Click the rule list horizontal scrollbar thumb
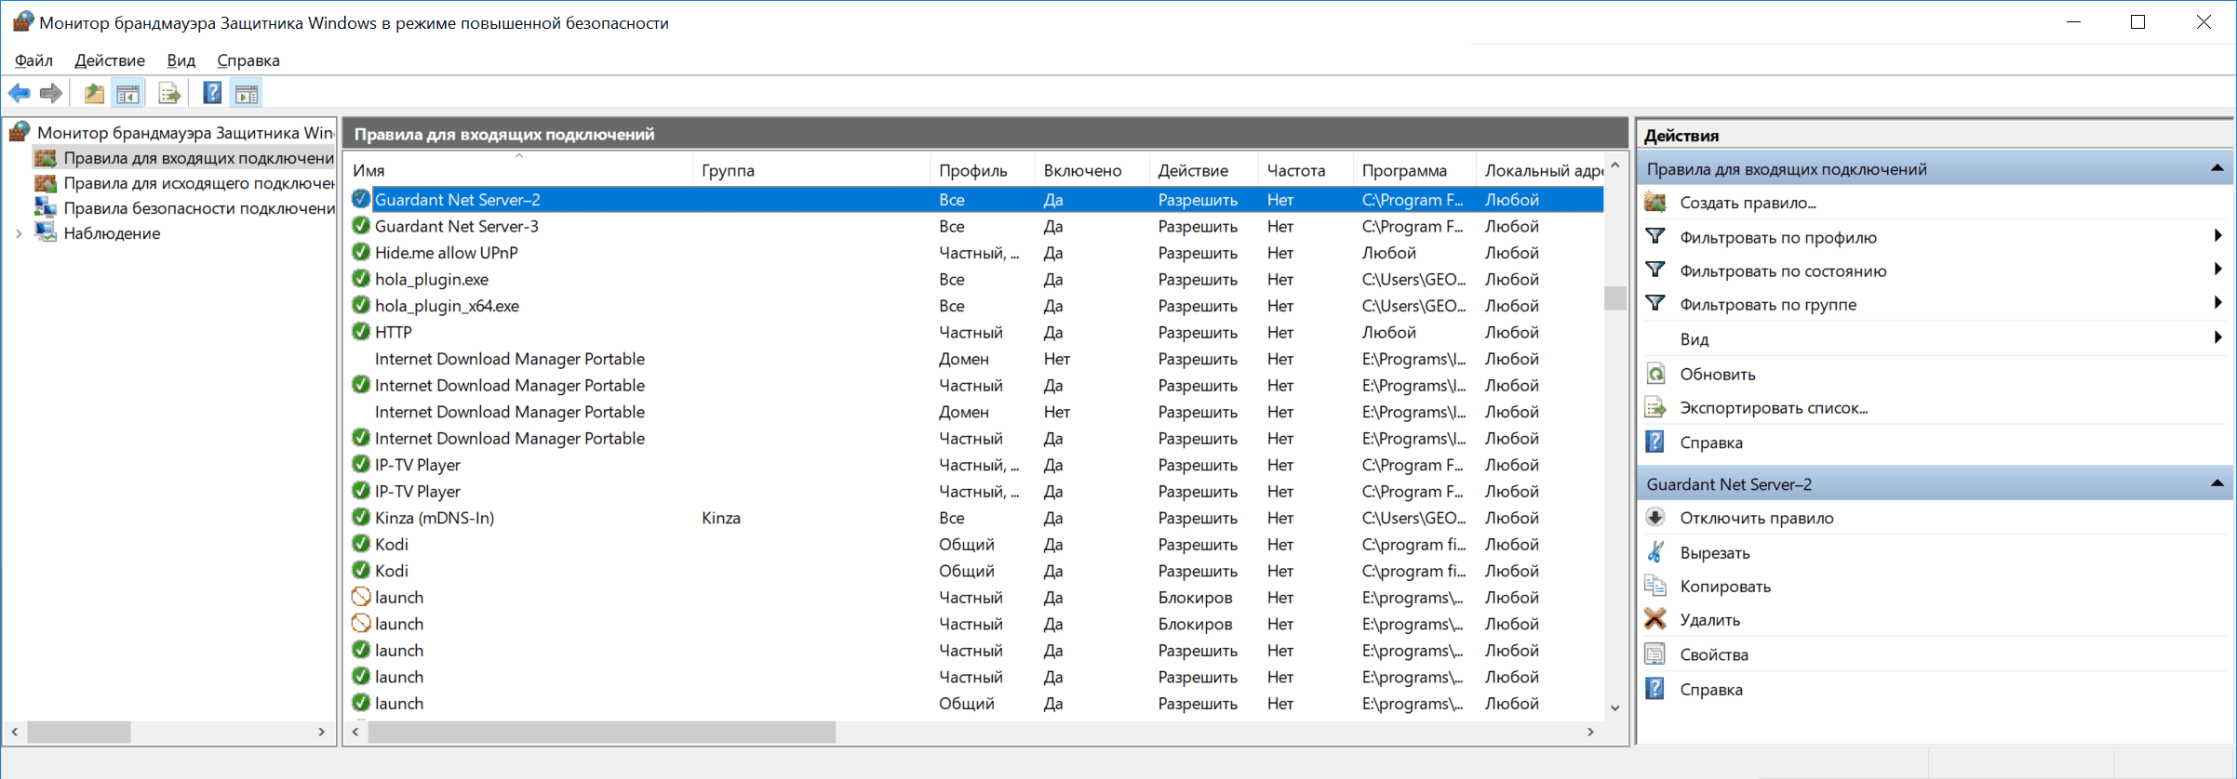 (x=601, y=733)
